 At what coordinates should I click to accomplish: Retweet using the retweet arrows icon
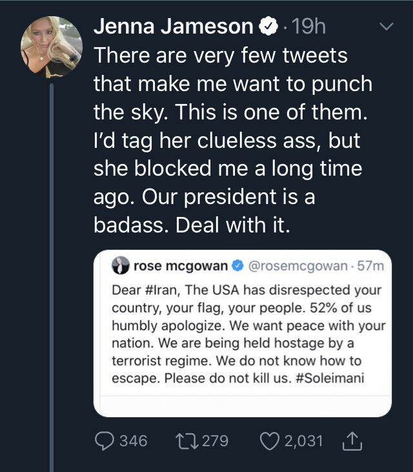click(187, 441)
